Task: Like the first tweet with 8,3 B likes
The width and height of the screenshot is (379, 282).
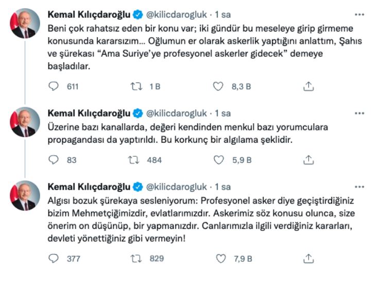Action: (x=219, y=87)
